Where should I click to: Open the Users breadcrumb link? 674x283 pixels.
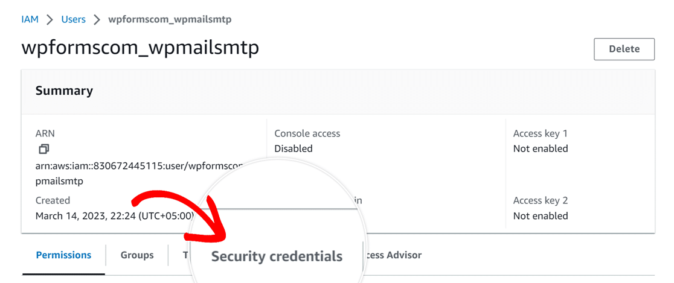[74, 19]
